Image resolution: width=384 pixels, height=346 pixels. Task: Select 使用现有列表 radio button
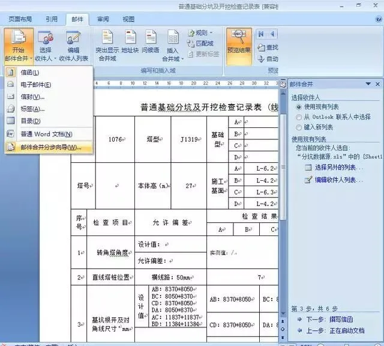pos(299,107)
